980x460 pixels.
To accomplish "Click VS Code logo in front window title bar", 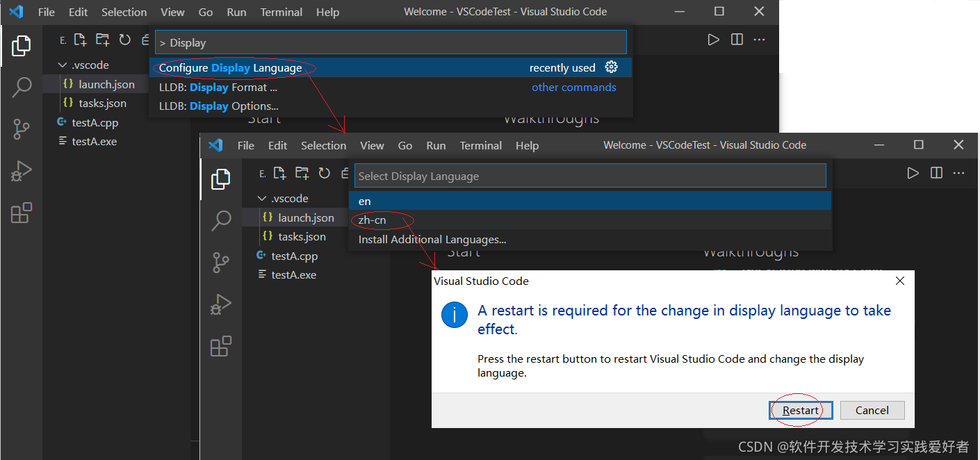I will pyautogui.click(x=215, y=145).
